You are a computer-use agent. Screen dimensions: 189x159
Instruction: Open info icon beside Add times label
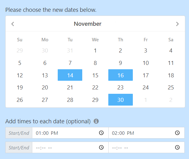coord(96,121)
